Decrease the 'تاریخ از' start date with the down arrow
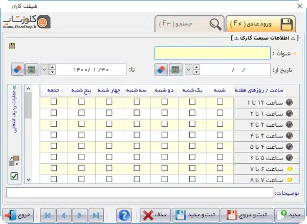Viewport: 307px width, 224px height. pos(196,72)
